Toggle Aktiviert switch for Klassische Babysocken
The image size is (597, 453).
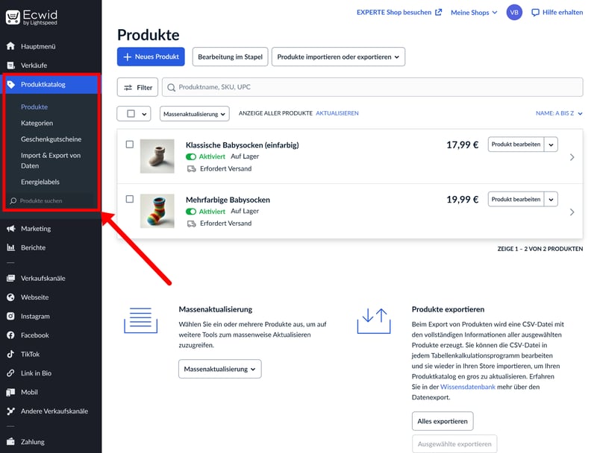click(x=191, y=156)
